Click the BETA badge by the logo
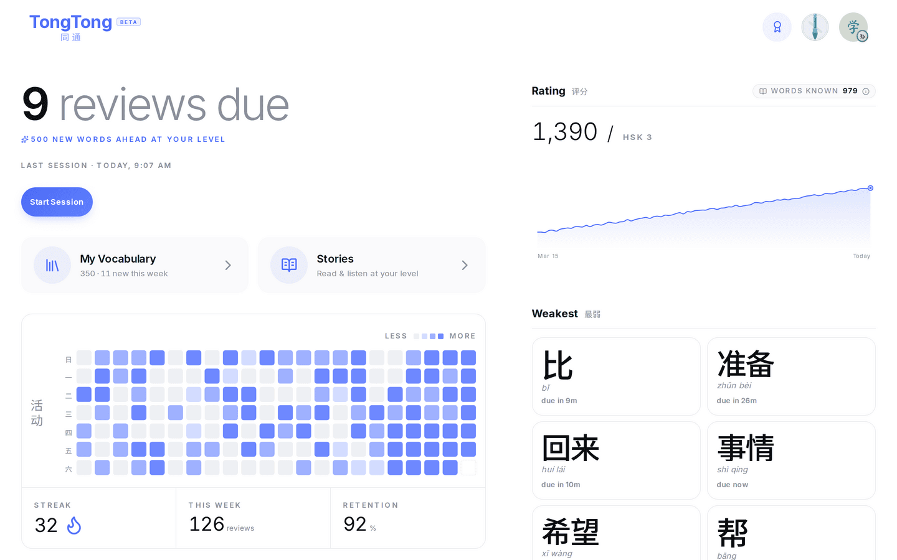The height and width of the screenshot is (560, 897). [x=129, y=22]
